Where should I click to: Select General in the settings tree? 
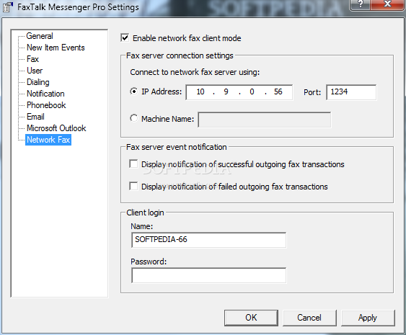40,36
